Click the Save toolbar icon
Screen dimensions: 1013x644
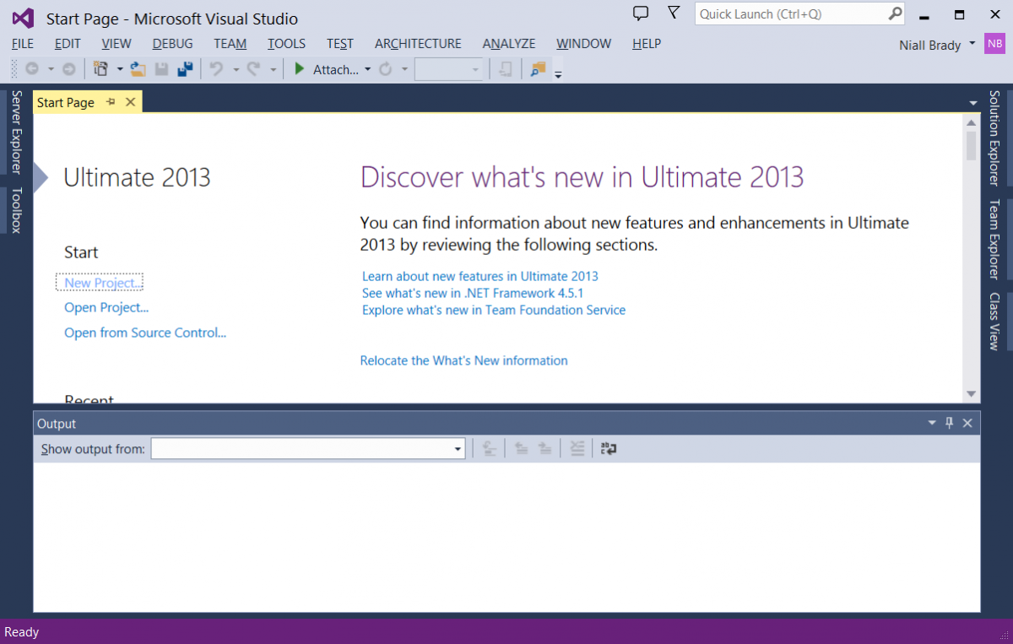tap(161, 69)
